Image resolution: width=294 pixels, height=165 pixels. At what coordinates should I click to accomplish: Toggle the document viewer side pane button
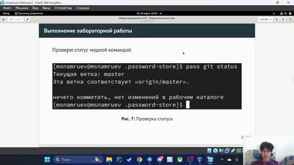click(x=4, y=19)
